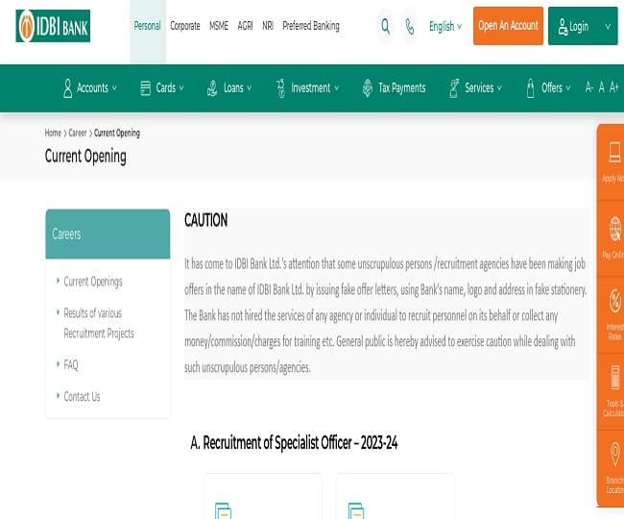Click the phone contact icon
The image size is (624, 519).
pos(411,27)
